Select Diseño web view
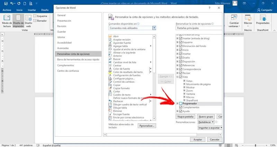Screen dimensions: 277x147 [28, 21]
